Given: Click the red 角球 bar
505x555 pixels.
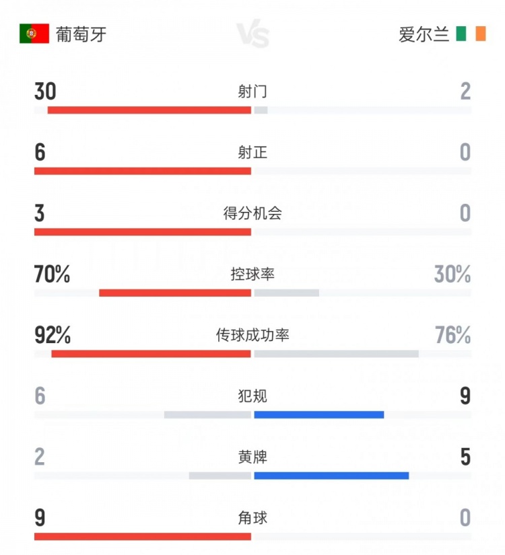Looking at the screenshot, I should pyautogui.click(x=142, y=536).
